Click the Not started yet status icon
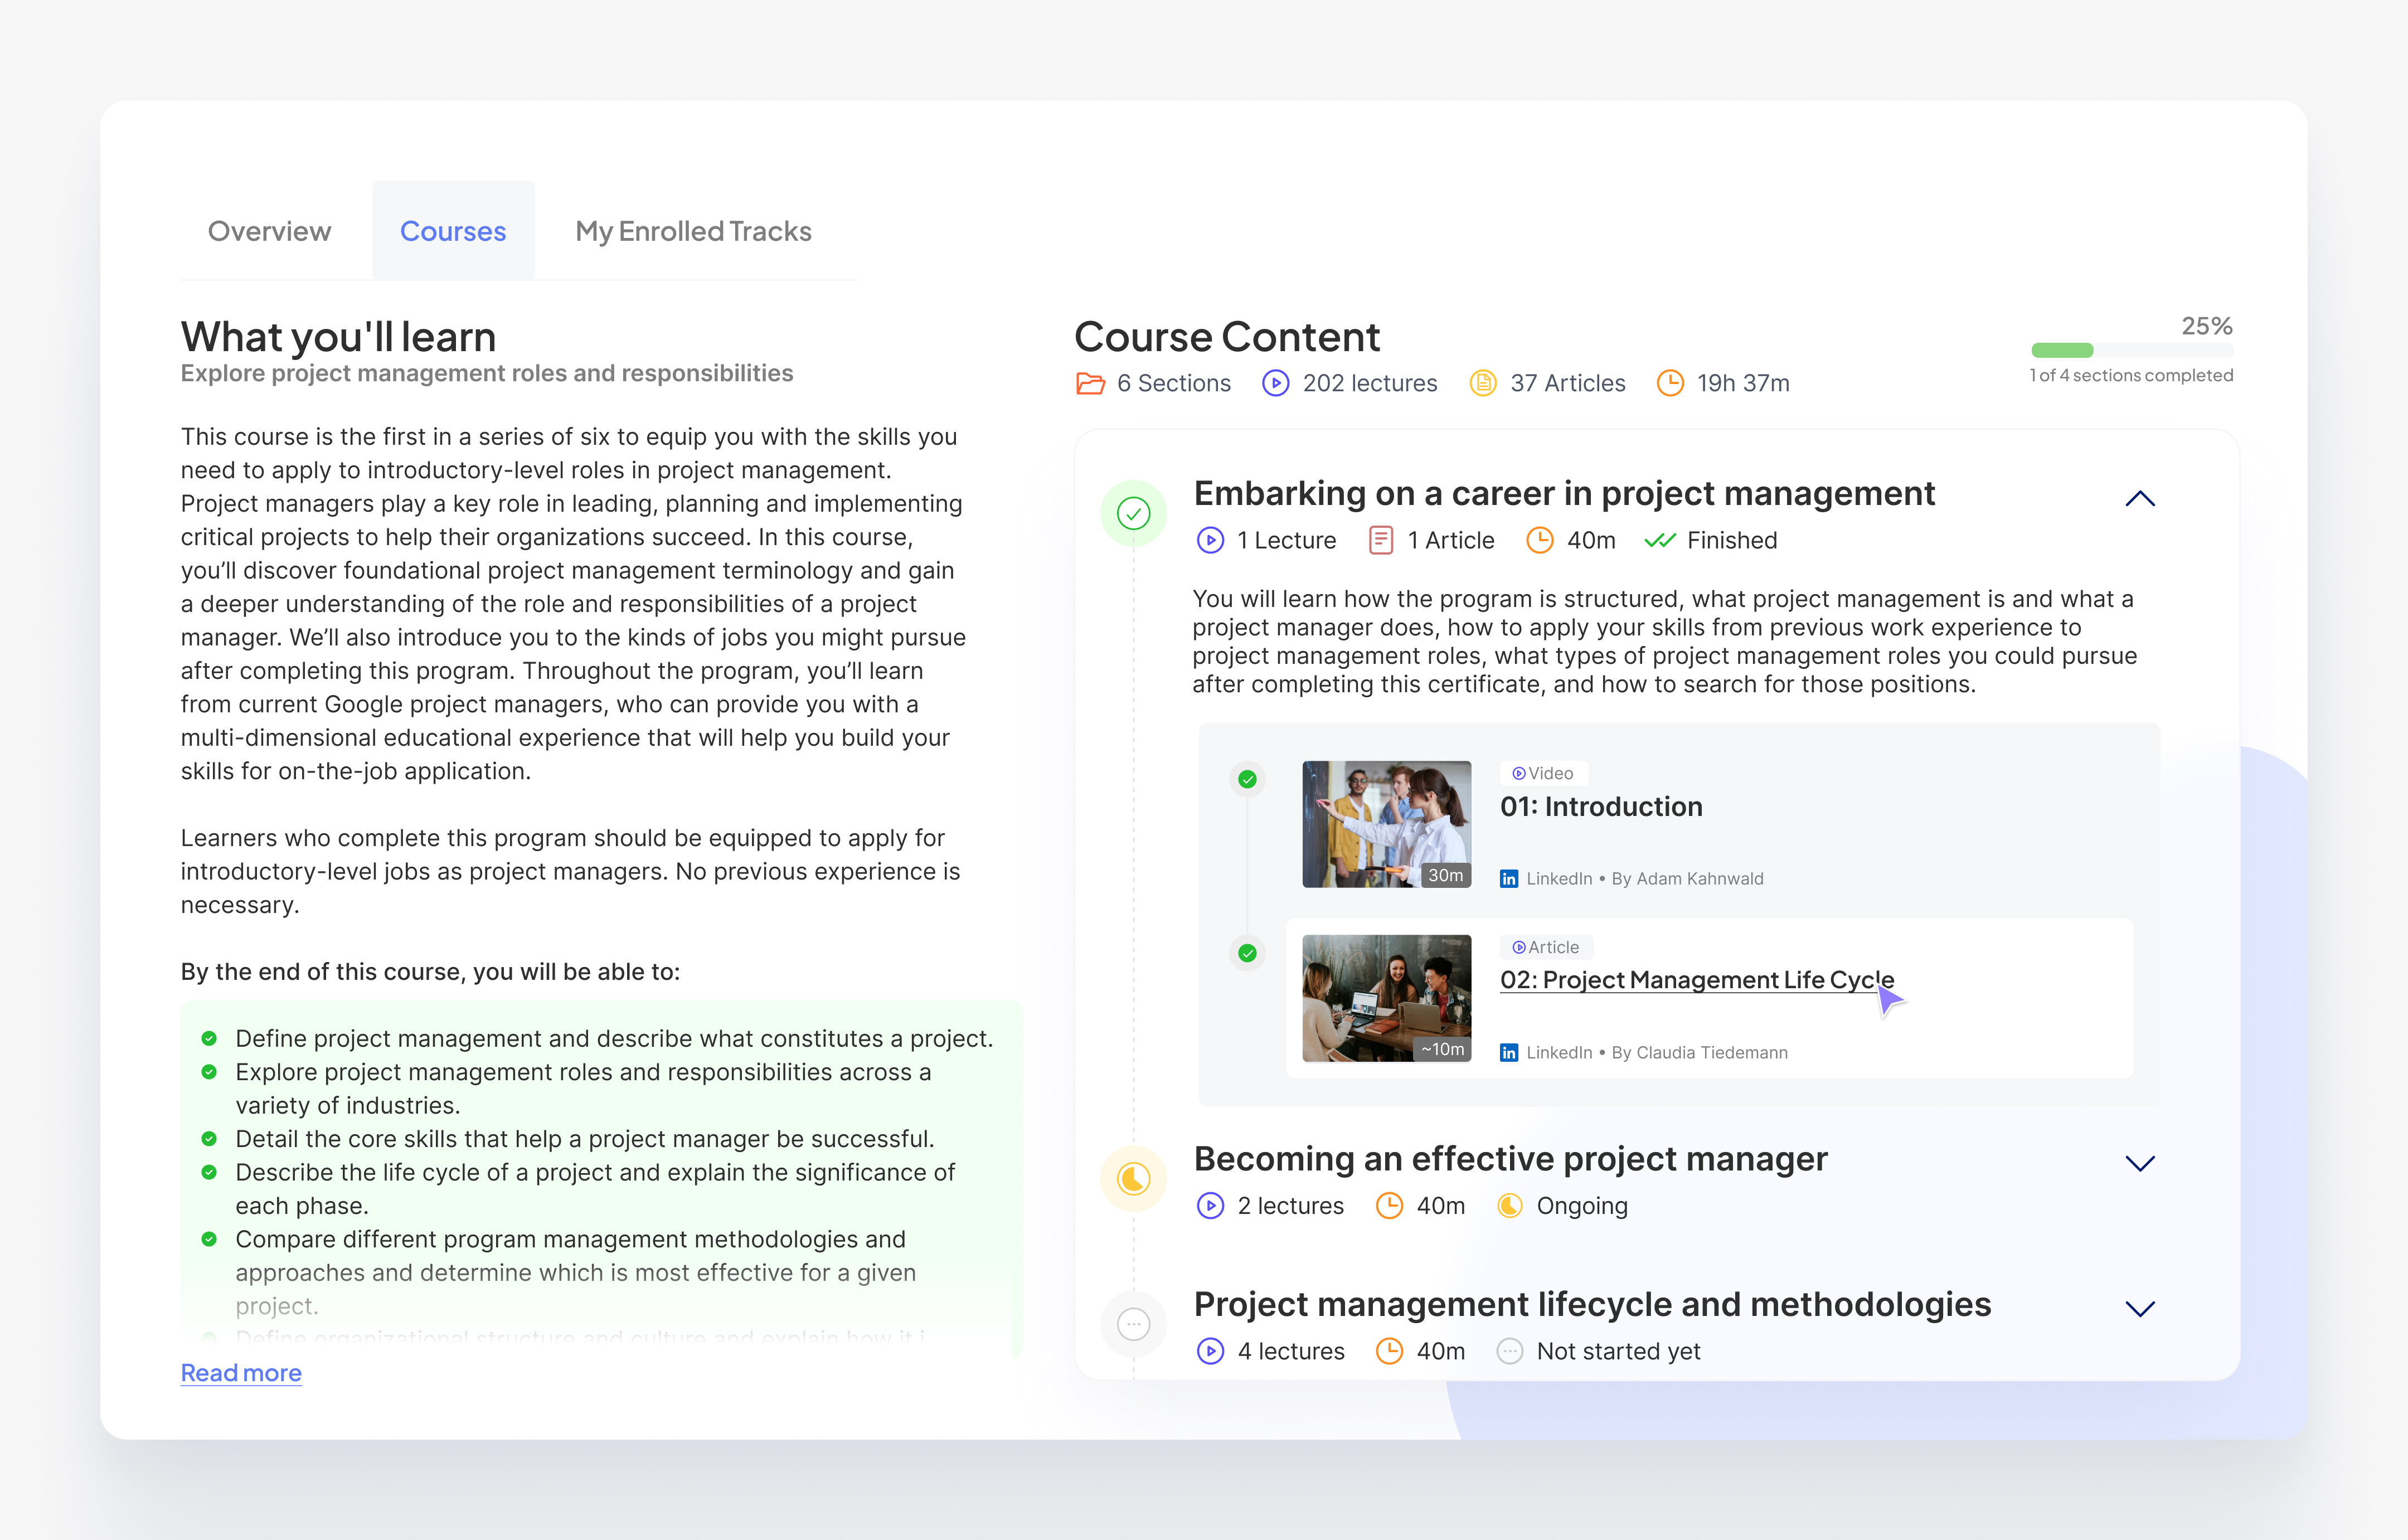The width and height of the screenshot is (2408, 1540). [x=1509, y=1351]
